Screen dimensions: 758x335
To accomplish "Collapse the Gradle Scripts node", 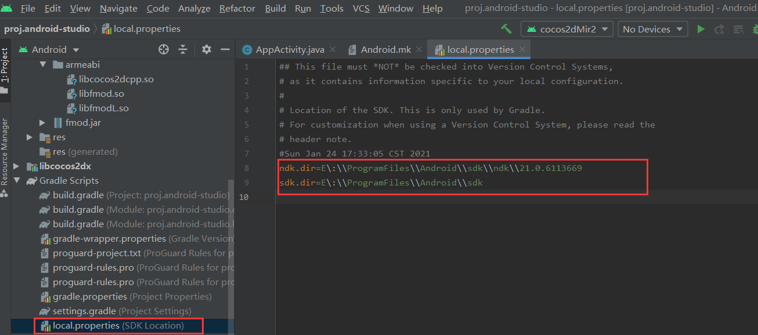I will coord(16,180).
